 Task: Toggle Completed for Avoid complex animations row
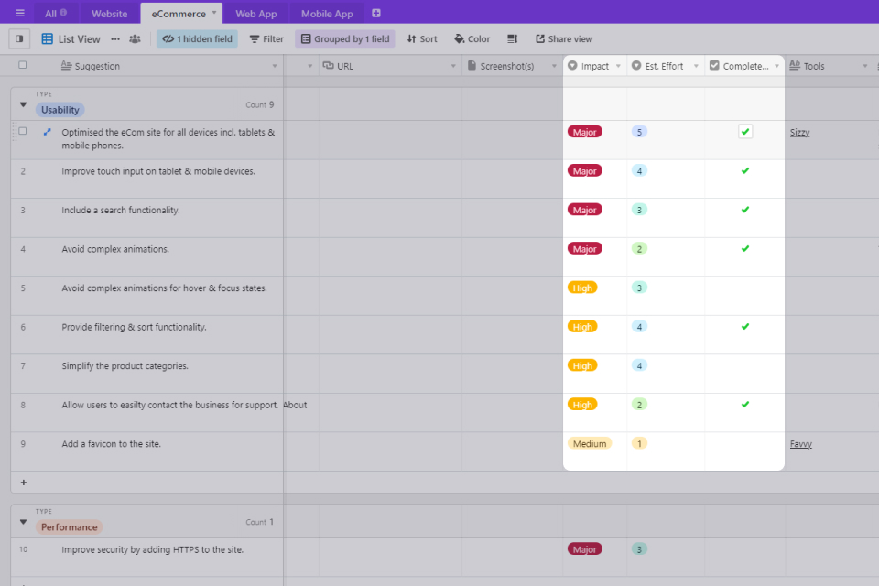745,248
